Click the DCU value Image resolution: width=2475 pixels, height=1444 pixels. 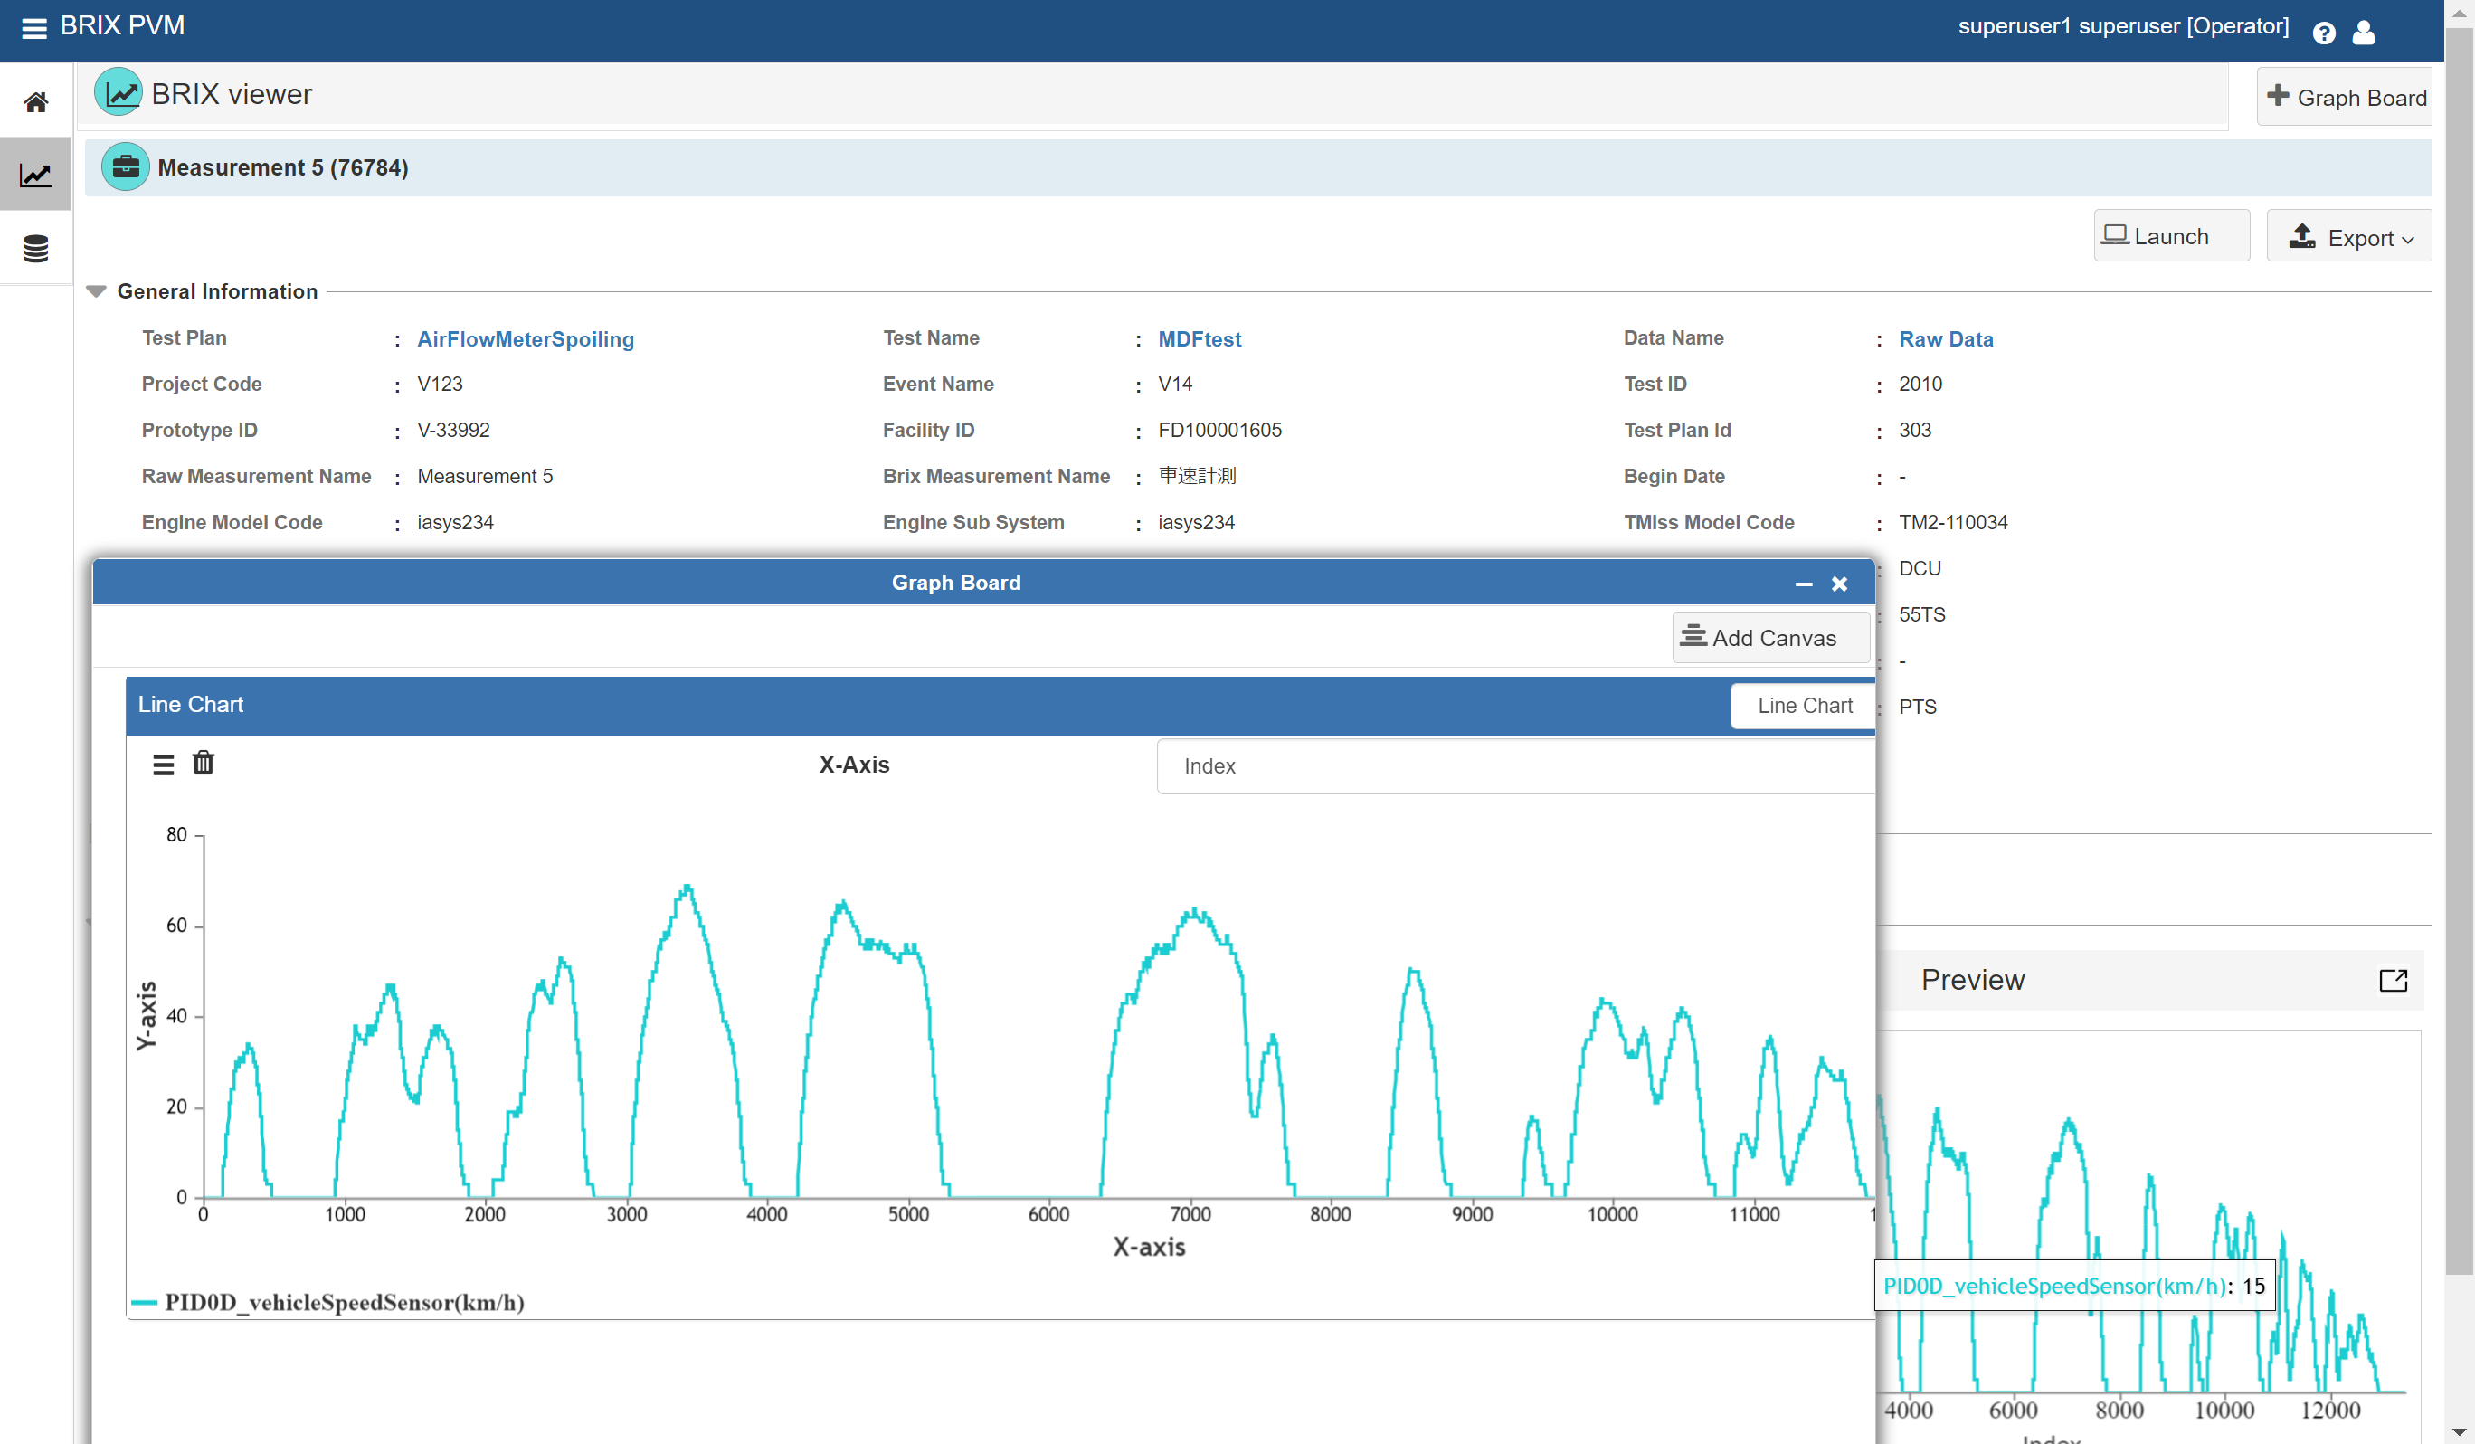click(1919, 569)
